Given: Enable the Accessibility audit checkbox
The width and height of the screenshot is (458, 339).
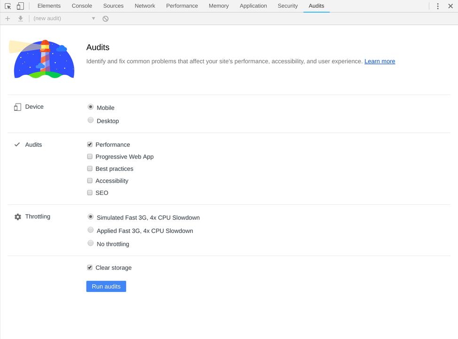Looking at the screenshot, I should (x=90, y=180).
